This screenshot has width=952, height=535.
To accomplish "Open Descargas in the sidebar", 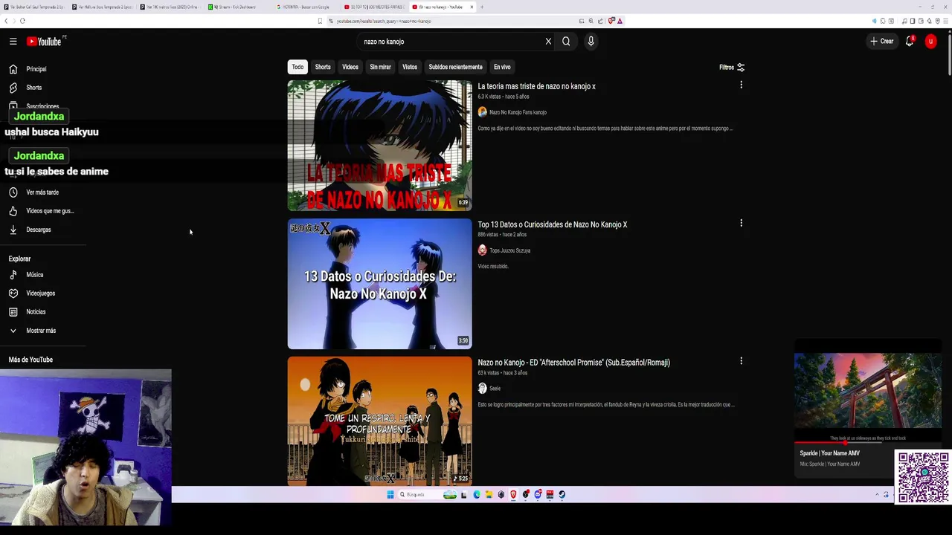I will [39, 230].
